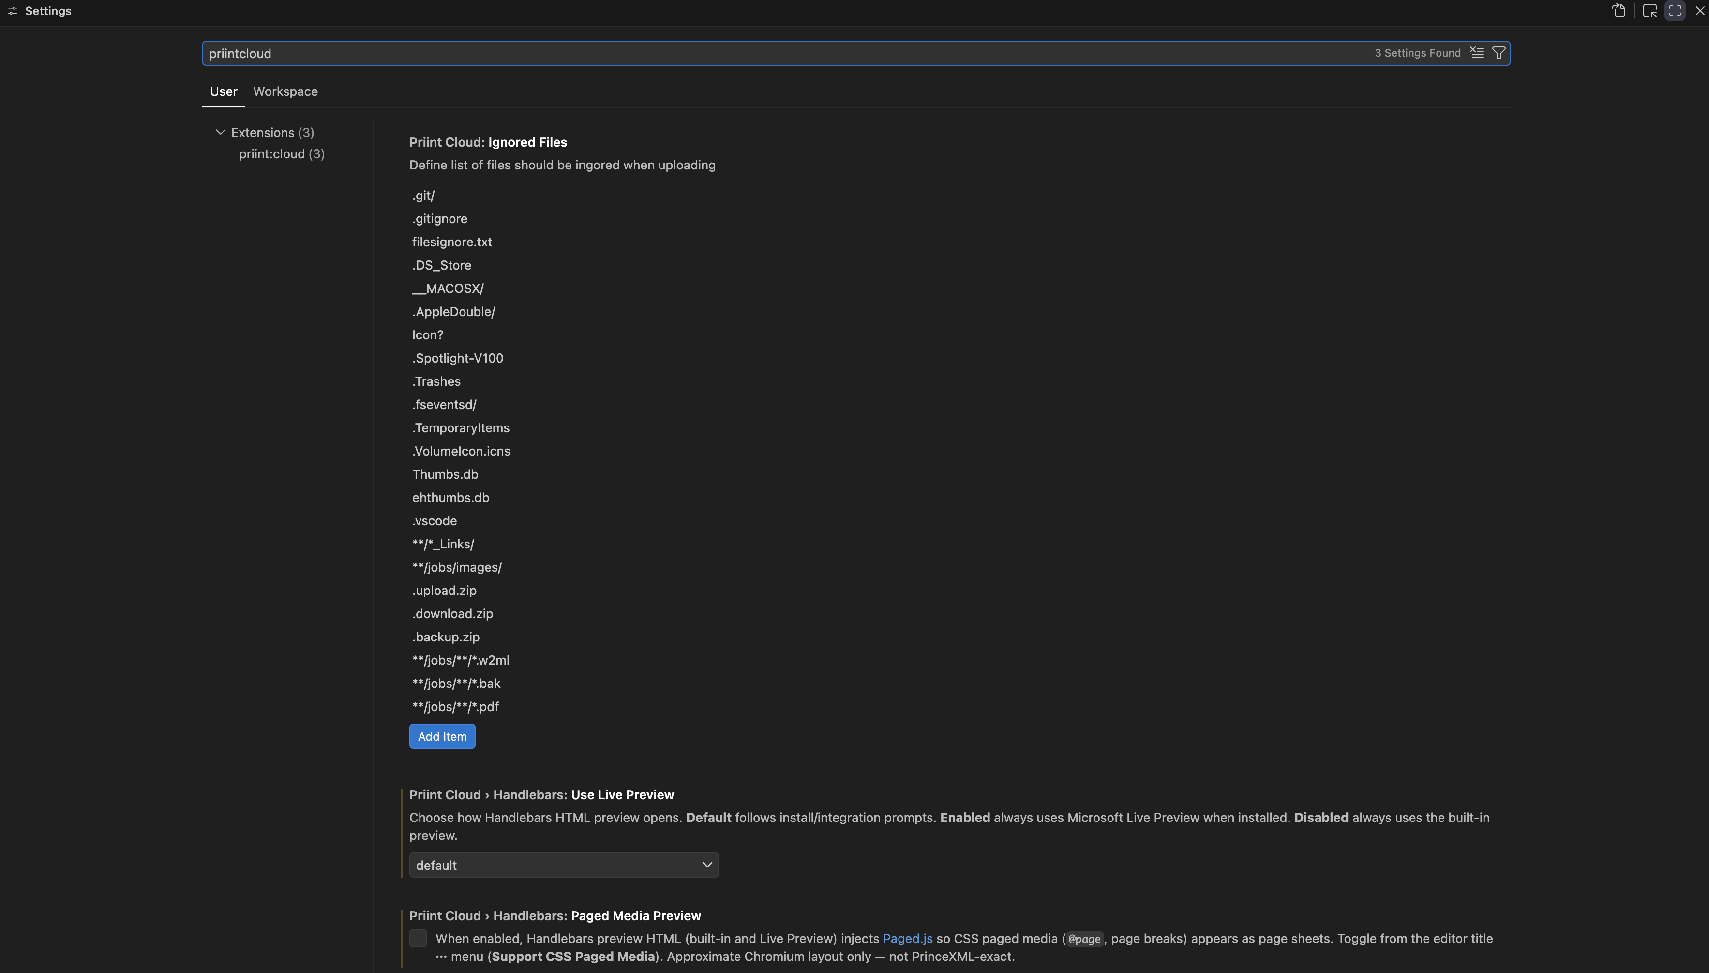Select the .fseventsd/ list entry
Screen dimensions: 1709x973
click(x=444, y=404)
